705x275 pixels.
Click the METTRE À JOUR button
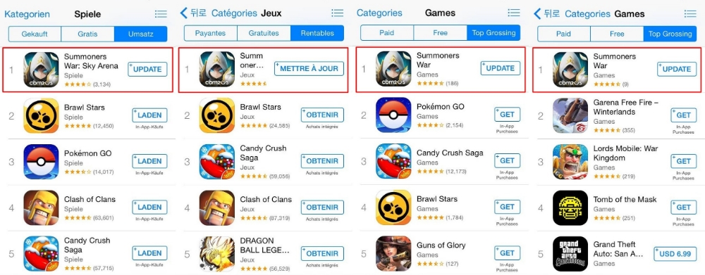pyautogui.click(x=309, y=69)
